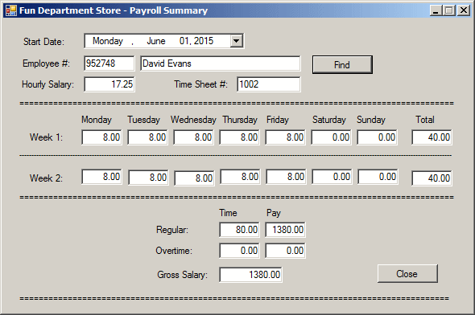The width and height of the screenshot is (475, 315).
Task: Click the Week 1 Tuesday hours field
Action: pyautogui.click(x=148, y=137)
